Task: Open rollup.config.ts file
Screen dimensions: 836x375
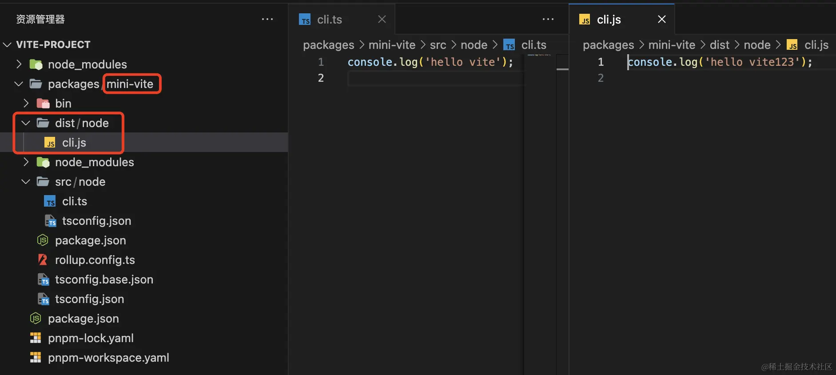Action: pyautogui.click(x=144, y=260)
